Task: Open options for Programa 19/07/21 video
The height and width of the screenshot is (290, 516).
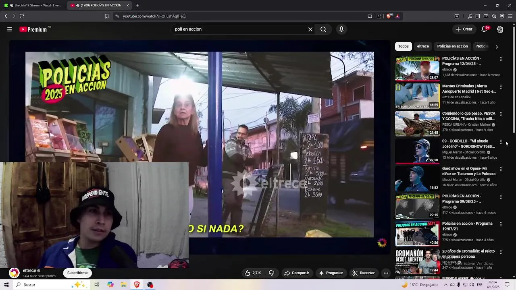Action: click(501, 224)
